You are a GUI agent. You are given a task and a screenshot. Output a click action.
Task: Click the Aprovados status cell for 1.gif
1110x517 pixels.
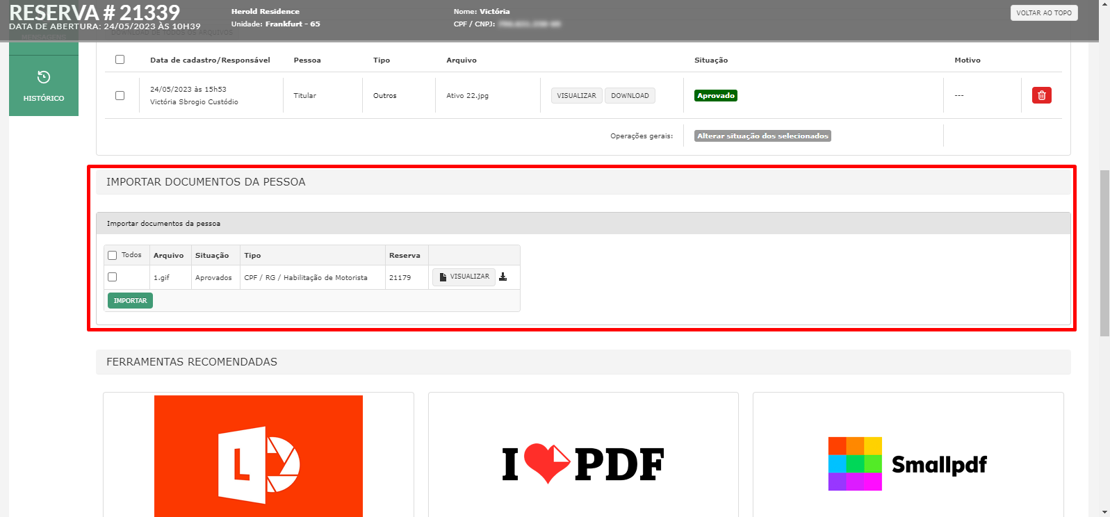(x=213, y=277)
